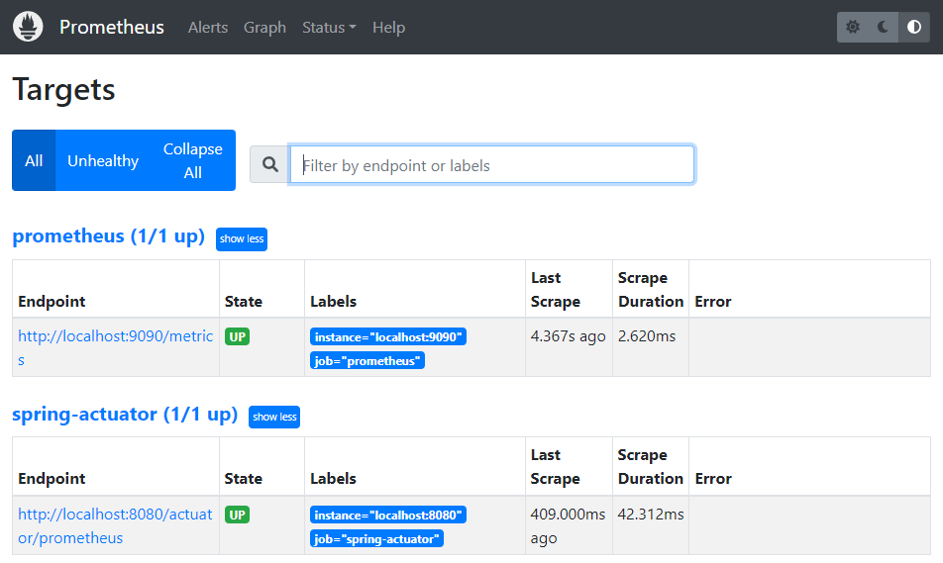Click the 409.000ms ago last scrape value
The image size is (943, 563).
pyautogui.click(x=568, y=525)
